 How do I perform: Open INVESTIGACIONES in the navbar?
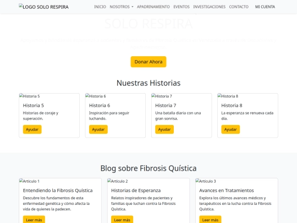pyautogui.click(x=210, y=7)
